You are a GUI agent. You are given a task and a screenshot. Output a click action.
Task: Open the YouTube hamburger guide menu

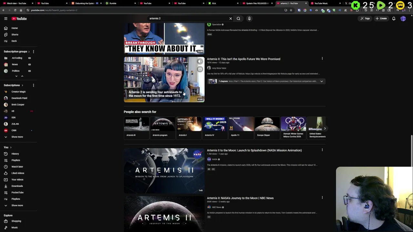pos(5,19)
